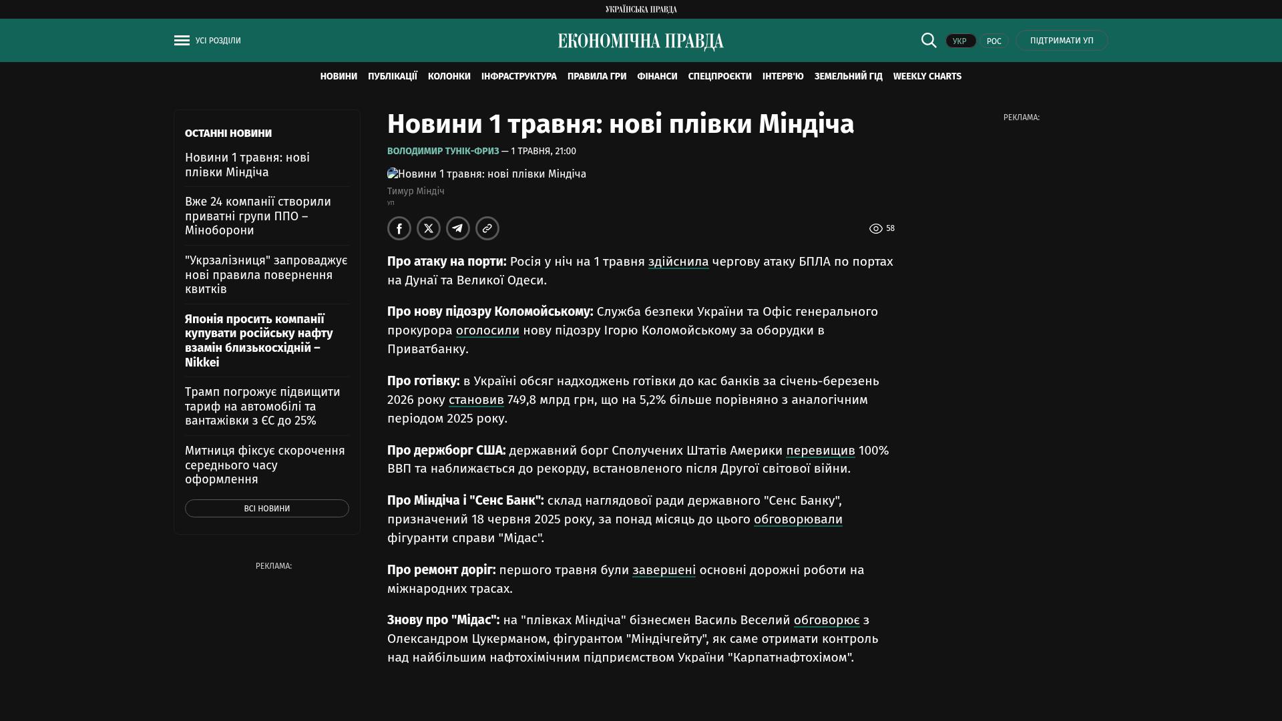Copy article link icon
The image size is (1282, 721).
pyautogui.click(x=487, y=228)
